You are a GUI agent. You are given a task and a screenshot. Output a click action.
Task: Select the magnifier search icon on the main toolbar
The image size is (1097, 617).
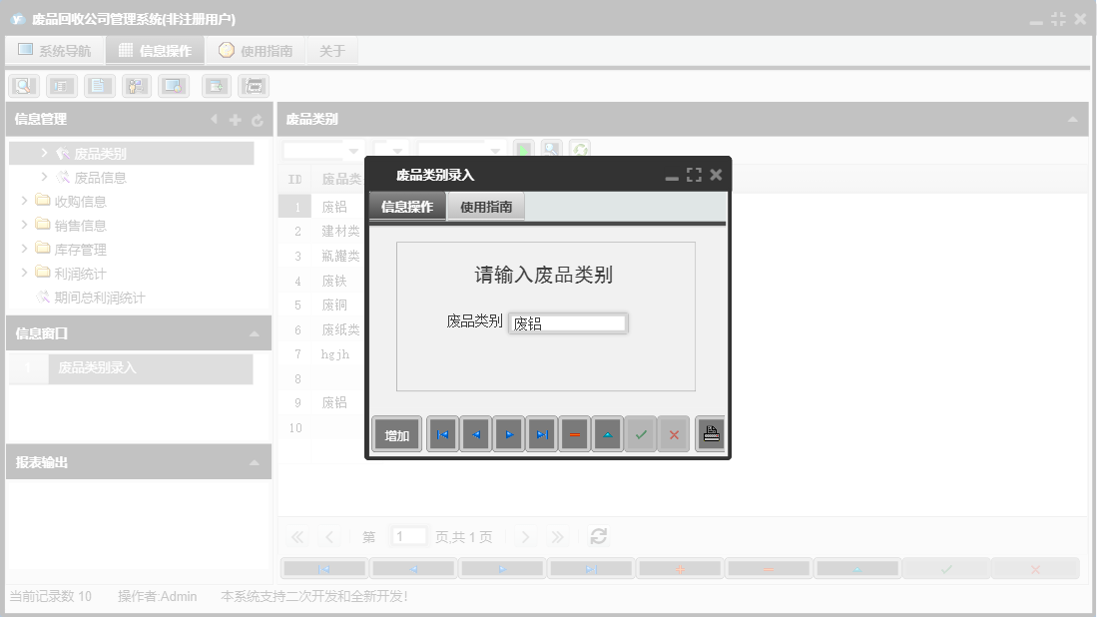23,85
